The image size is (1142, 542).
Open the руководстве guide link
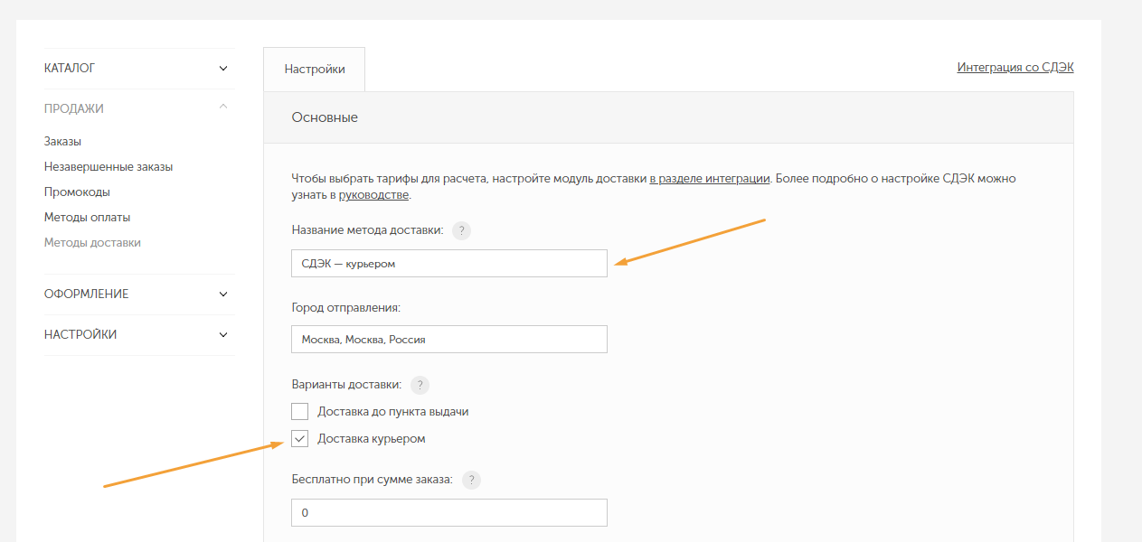373,195
